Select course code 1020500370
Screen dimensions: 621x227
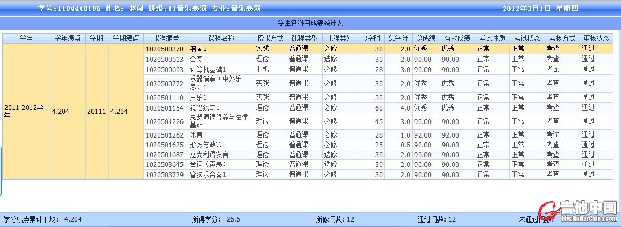[165, 49]
